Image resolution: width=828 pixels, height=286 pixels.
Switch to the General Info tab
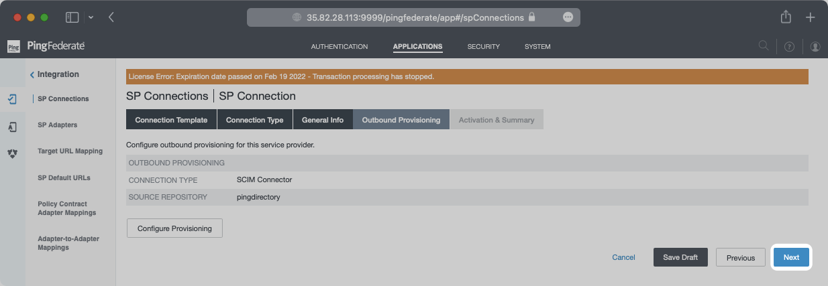pos(322,120)
